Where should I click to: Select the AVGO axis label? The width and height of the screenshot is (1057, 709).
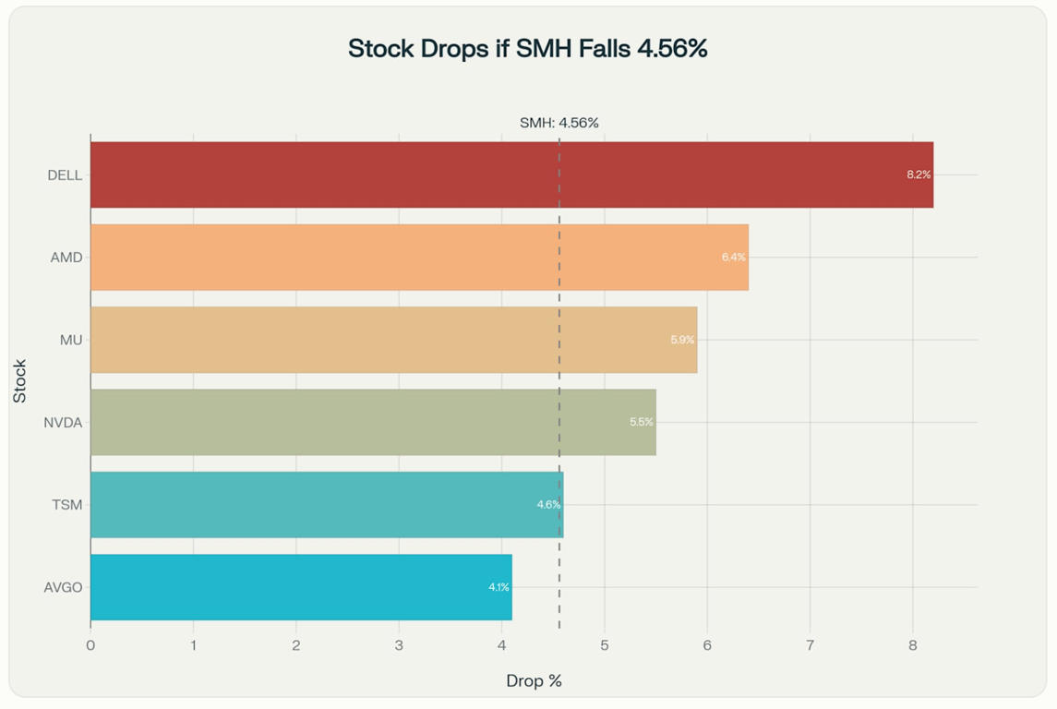(x=63, y=588)
